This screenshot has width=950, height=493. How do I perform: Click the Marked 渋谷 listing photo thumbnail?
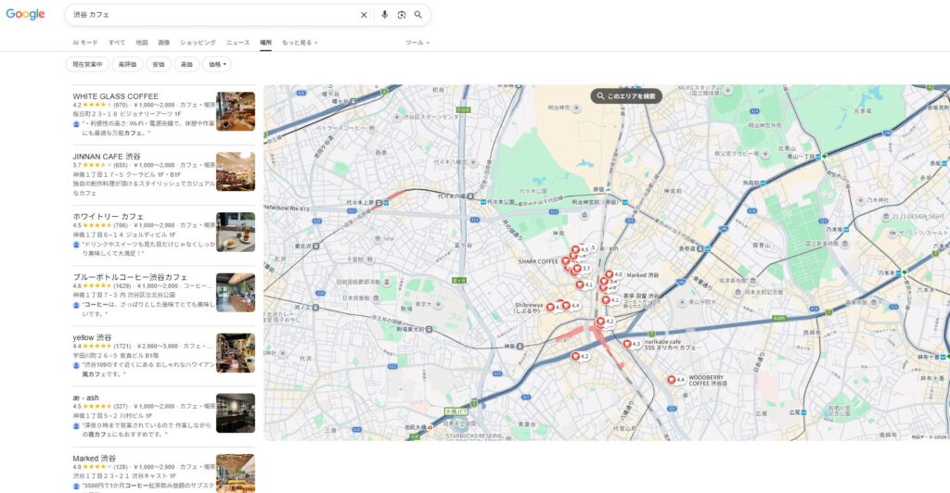(236, 474)
